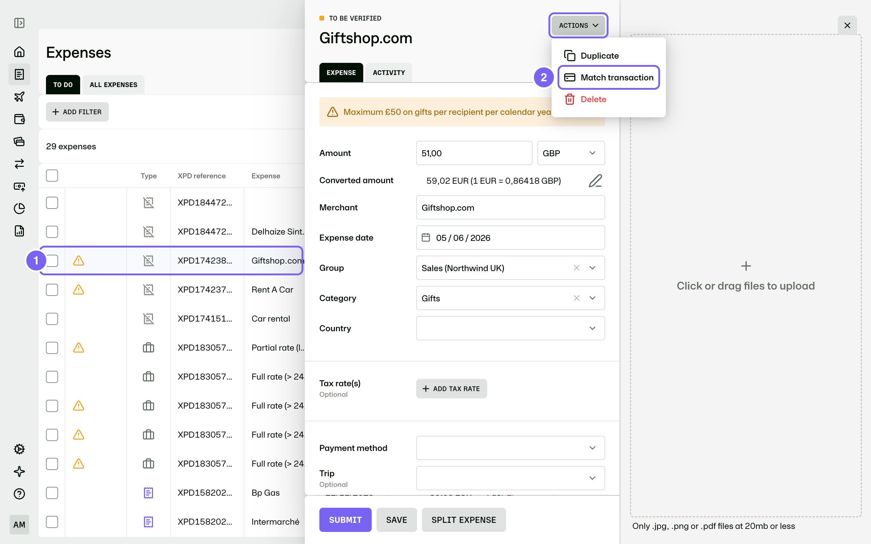Click the calendar icon in Expense date

(426, 238)
